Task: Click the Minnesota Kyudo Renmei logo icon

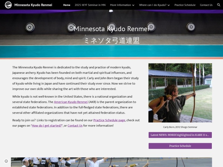Action: coord(8,5)
